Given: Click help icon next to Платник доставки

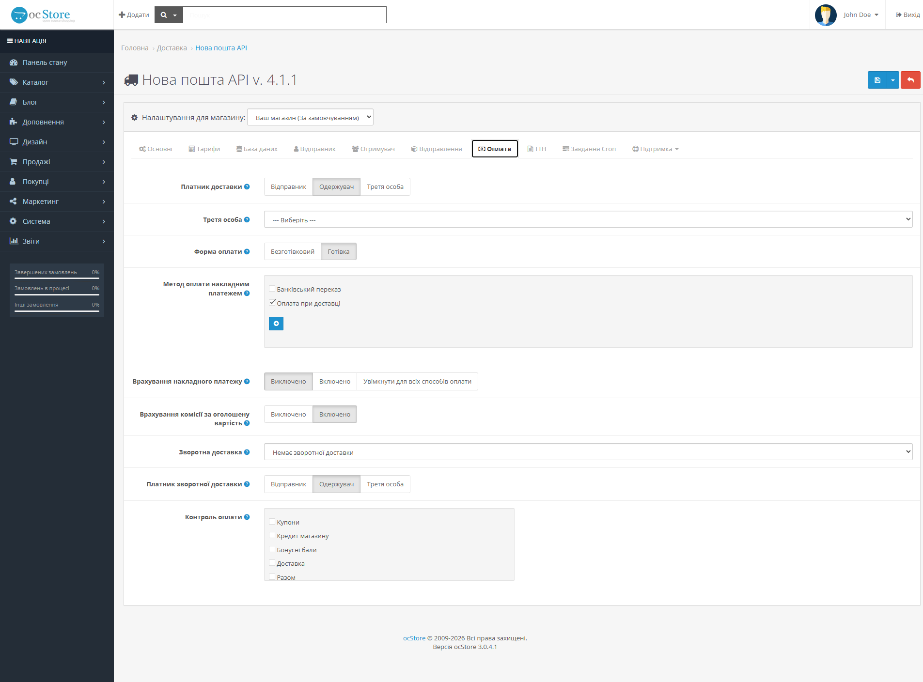Looking at the screenshot, I should point(247,187).
